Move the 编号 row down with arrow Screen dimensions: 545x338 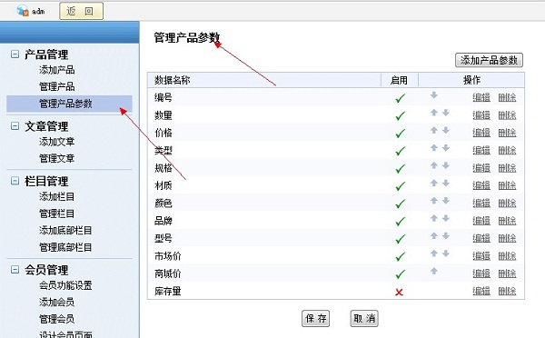click(x=434, y=94)
